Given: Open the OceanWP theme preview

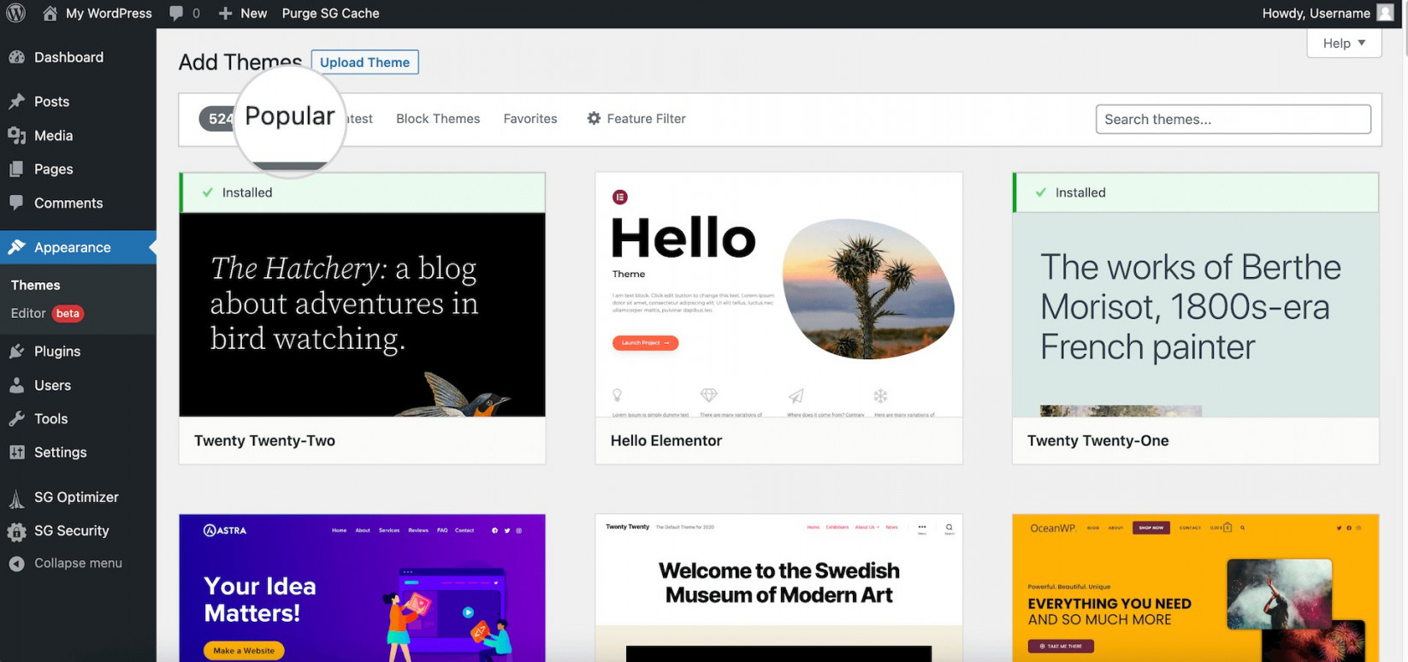Looking at the screenshot, I should tap(1195, 588).
